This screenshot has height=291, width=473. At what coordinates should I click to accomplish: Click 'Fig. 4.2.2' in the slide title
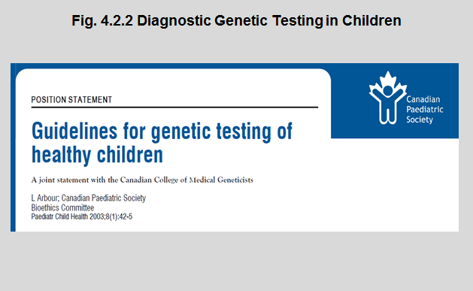(102, 21)
